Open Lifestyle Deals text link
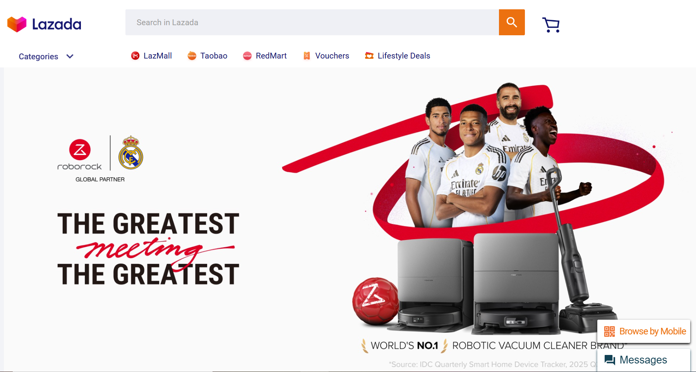Viewport: 696px width, 372px height. pos(404,56)
